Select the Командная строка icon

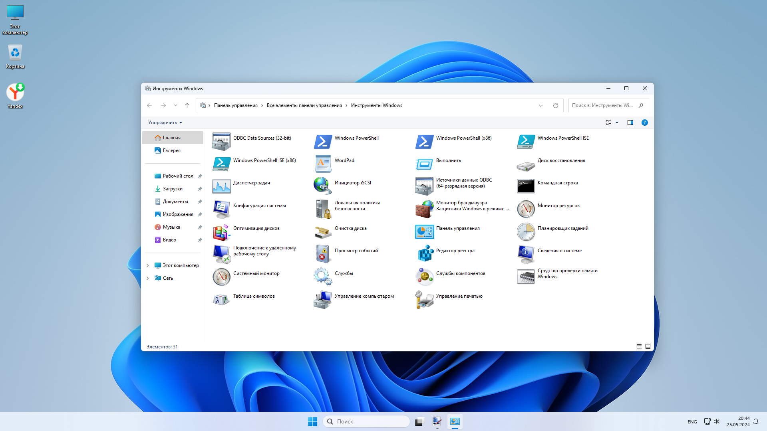[x=525, y=186]
